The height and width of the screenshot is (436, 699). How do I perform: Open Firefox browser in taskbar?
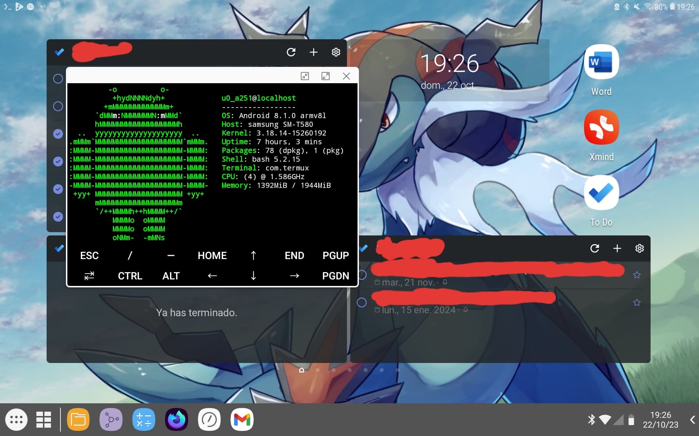pyautogui.click(x=177, y=420)
